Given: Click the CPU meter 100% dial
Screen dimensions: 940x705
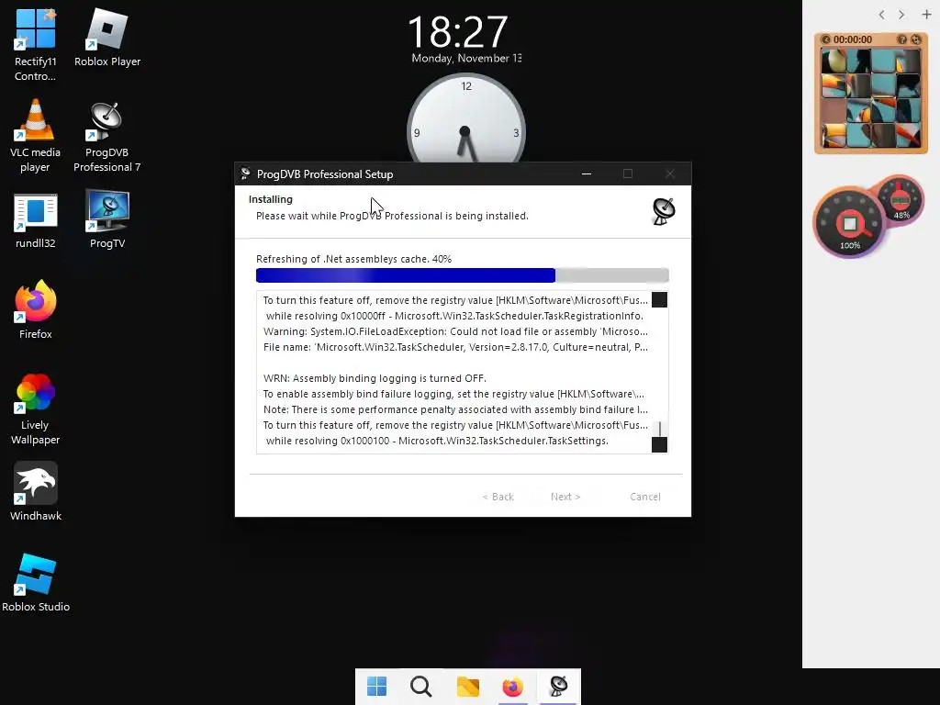Looking at the screenshot, I should click(849, 224).
